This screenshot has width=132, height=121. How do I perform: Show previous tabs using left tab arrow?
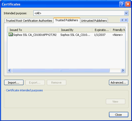pyautogui.click(x=122, y=20)
